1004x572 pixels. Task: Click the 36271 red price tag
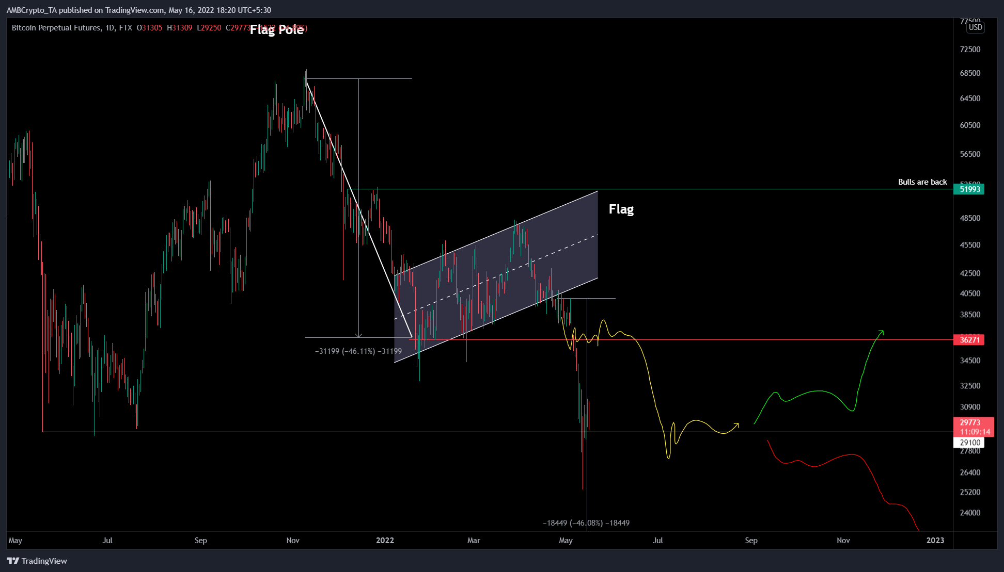click(x=969, y=339)
